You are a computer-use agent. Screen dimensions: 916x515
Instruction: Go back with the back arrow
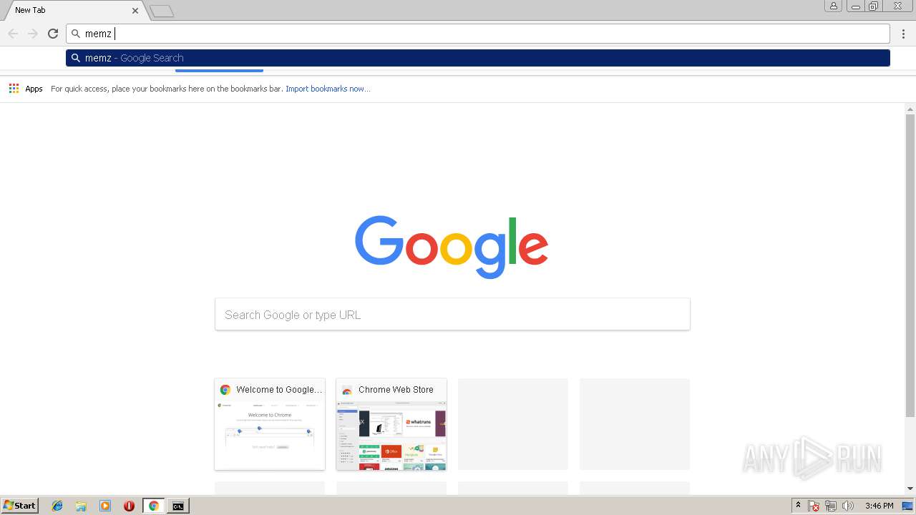pyautogui.click(x=13, y=34)
